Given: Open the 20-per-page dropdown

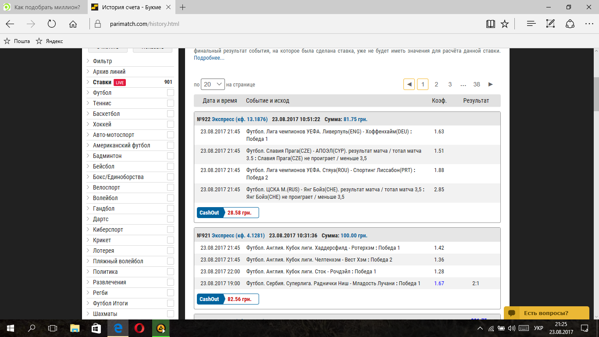Looking at the screenshot, I should click(213, 84).
